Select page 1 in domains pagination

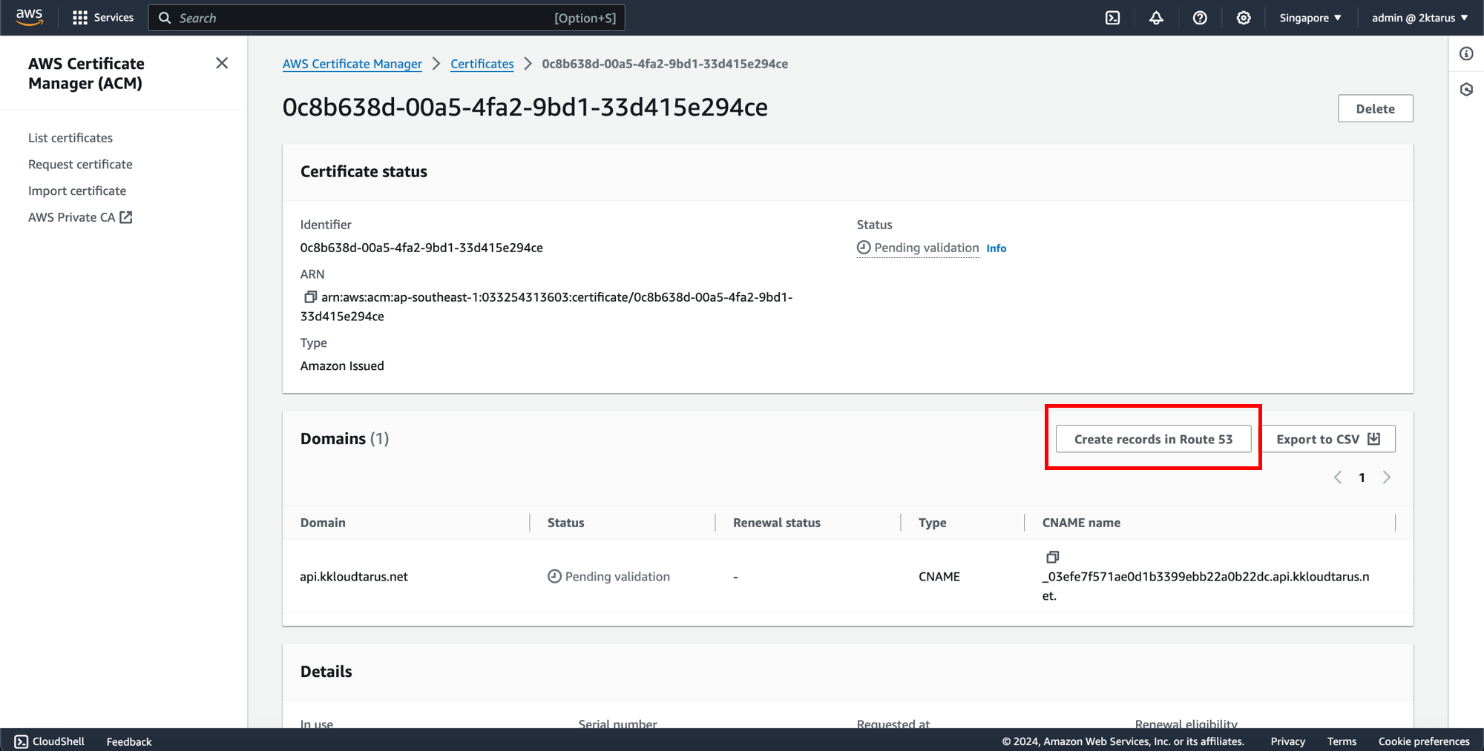coord(1362,478)
